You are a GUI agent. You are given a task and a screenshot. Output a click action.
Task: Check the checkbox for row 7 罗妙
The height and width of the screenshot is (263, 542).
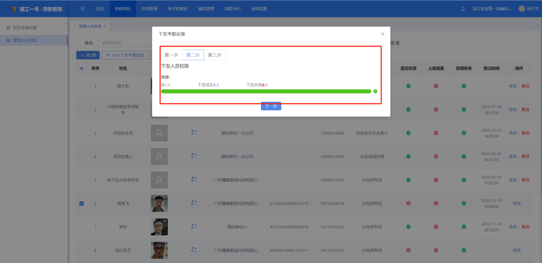pyautogui.click(x=82, y=227)
